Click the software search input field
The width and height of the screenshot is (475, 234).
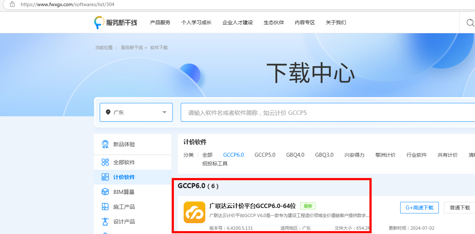pos(328,112)
